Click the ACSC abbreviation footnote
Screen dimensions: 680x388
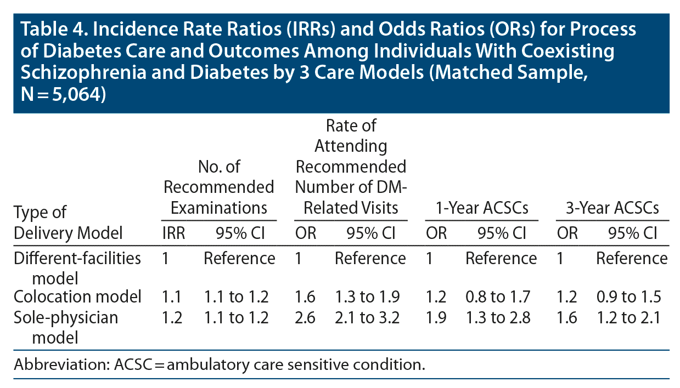pos(220,364)
